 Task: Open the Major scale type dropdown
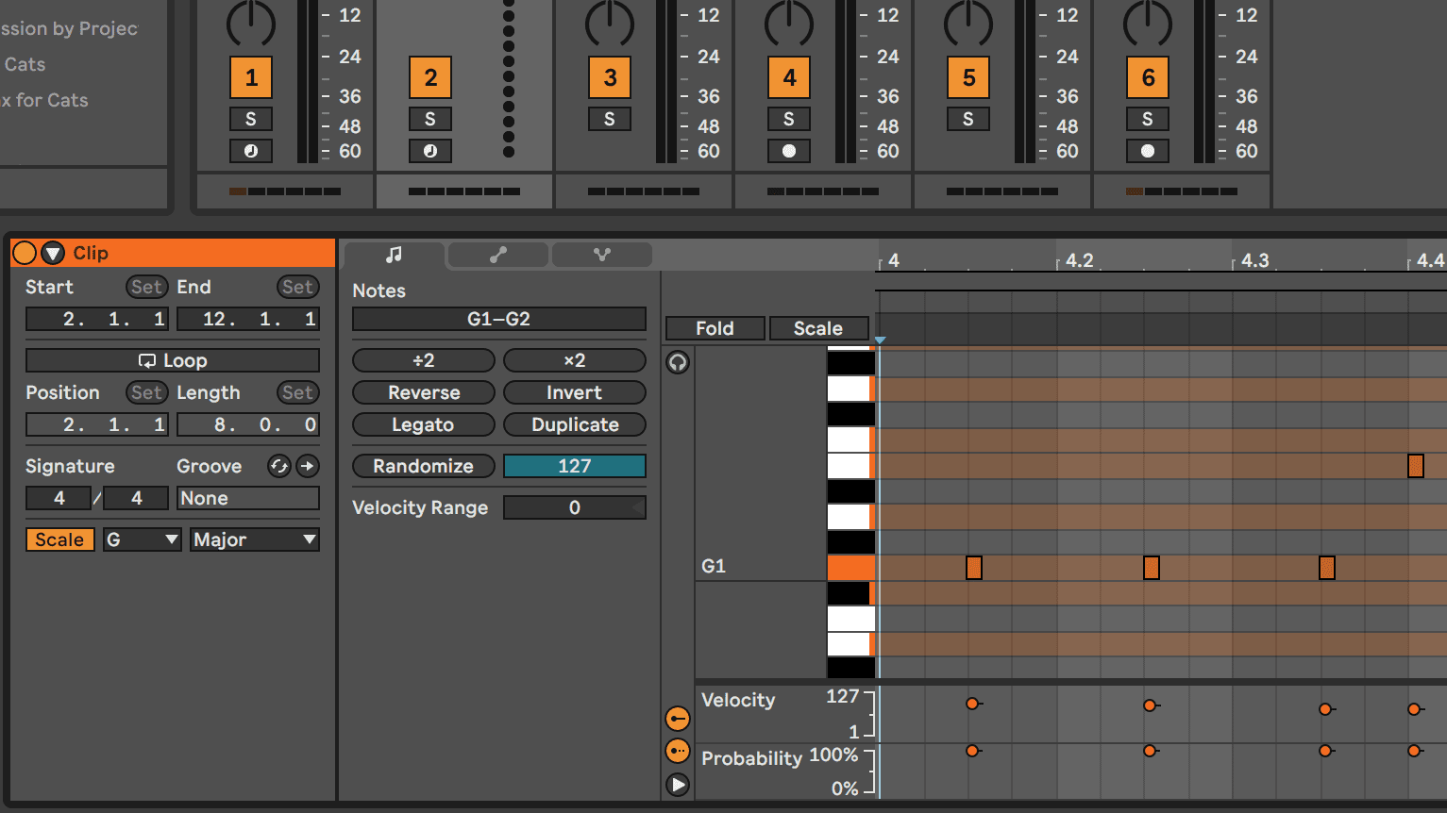(x=255, y=539)
